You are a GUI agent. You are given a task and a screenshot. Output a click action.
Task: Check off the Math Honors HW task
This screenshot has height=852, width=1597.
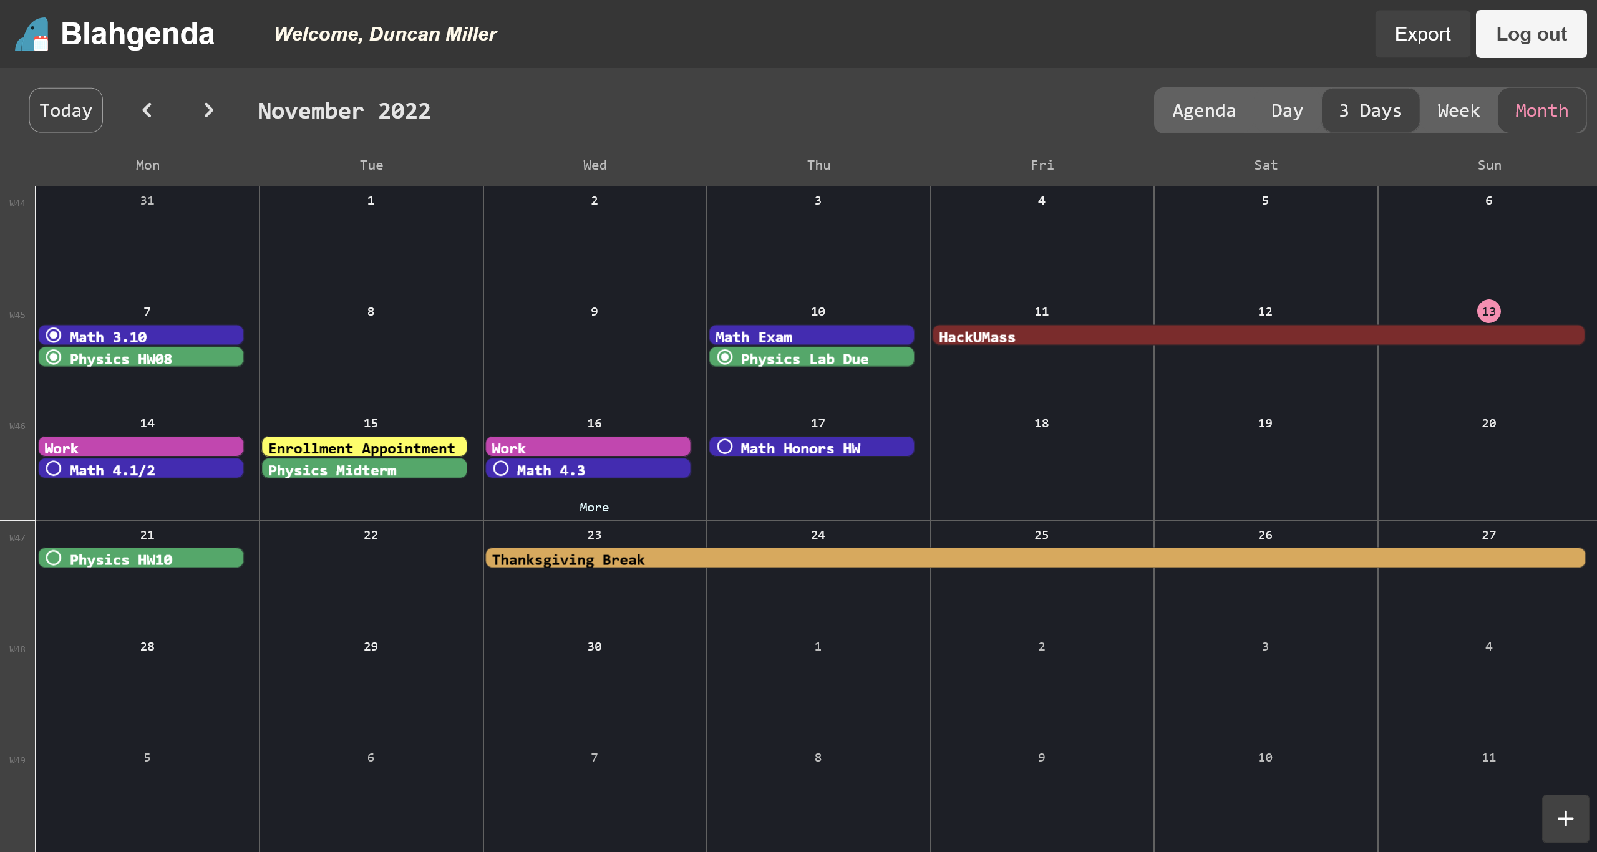[724, 447]
